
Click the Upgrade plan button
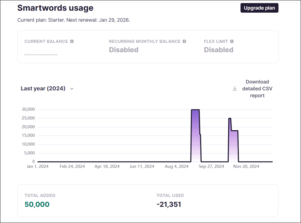pyautogui.click(x=259, y=8)
